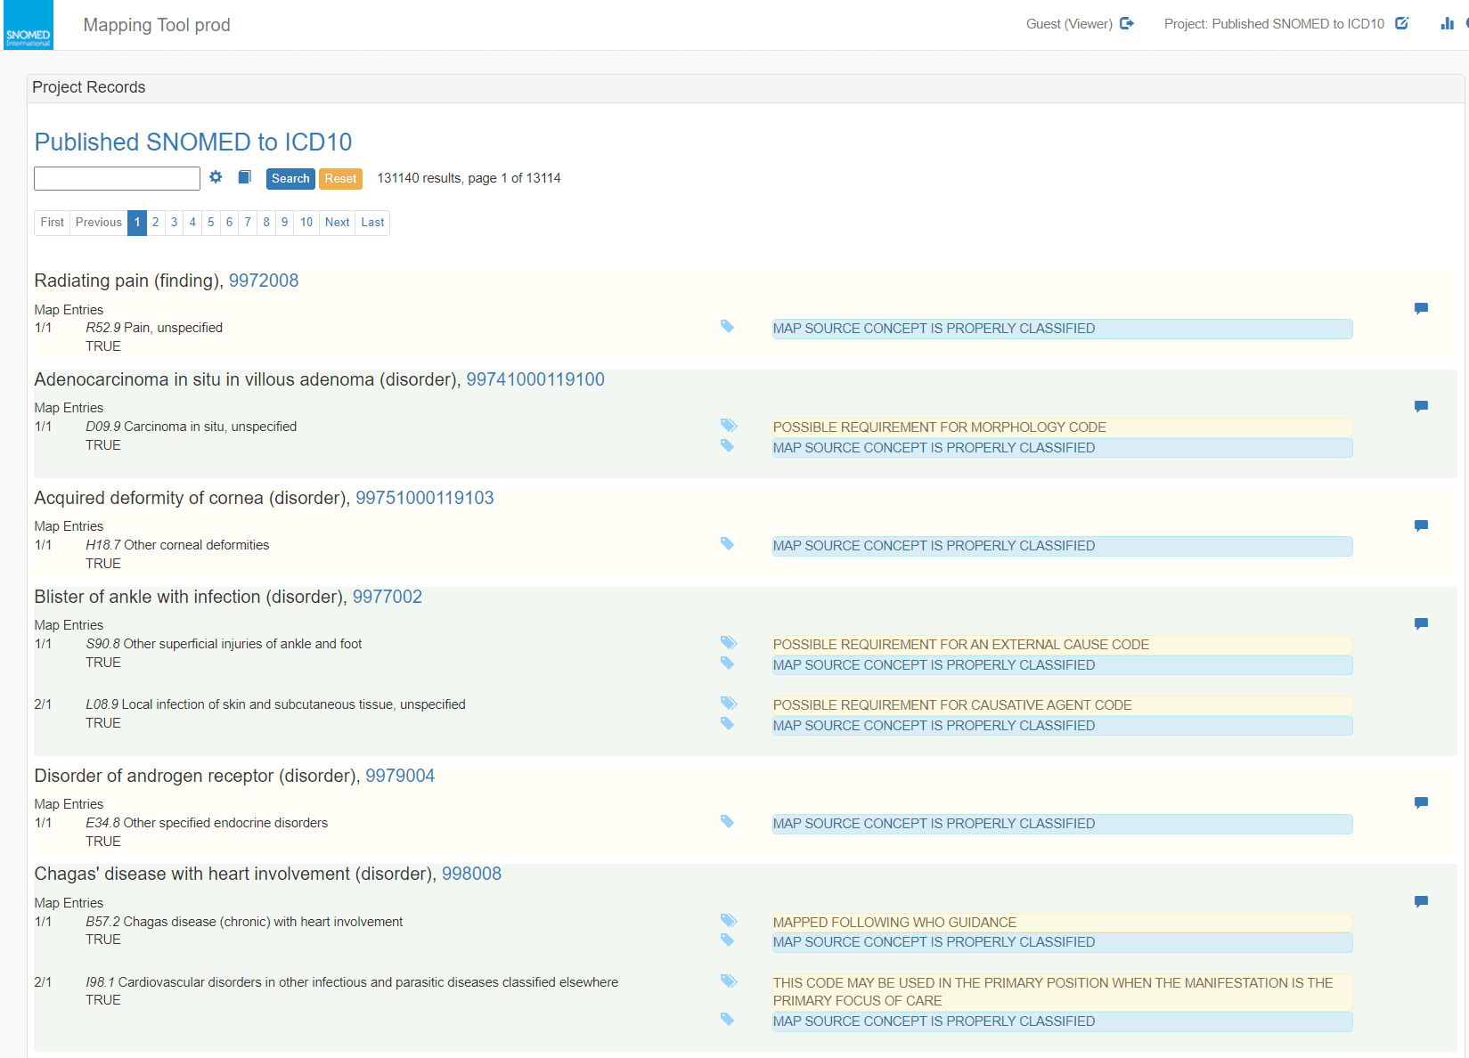Click tags icon beside D09.9 morphology code advice
This screenshot has height=1058, width=1469.
click(729, 426)
